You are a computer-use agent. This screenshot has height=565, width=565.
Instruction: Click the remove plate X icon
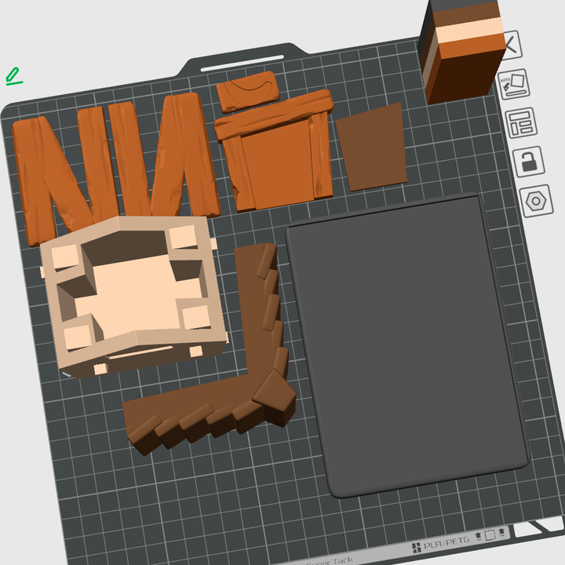[x=511, y=45]
